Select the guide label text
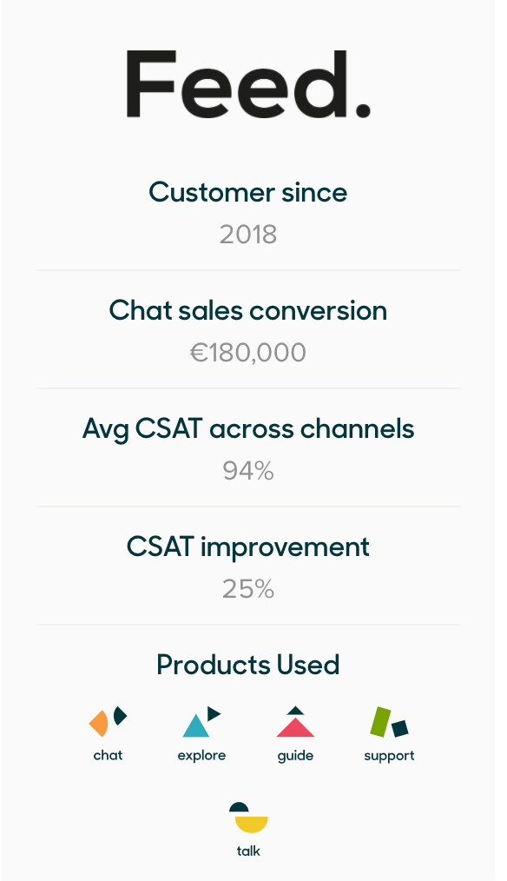This screenshot has height=881, width=507. click(x=295, y=756)
